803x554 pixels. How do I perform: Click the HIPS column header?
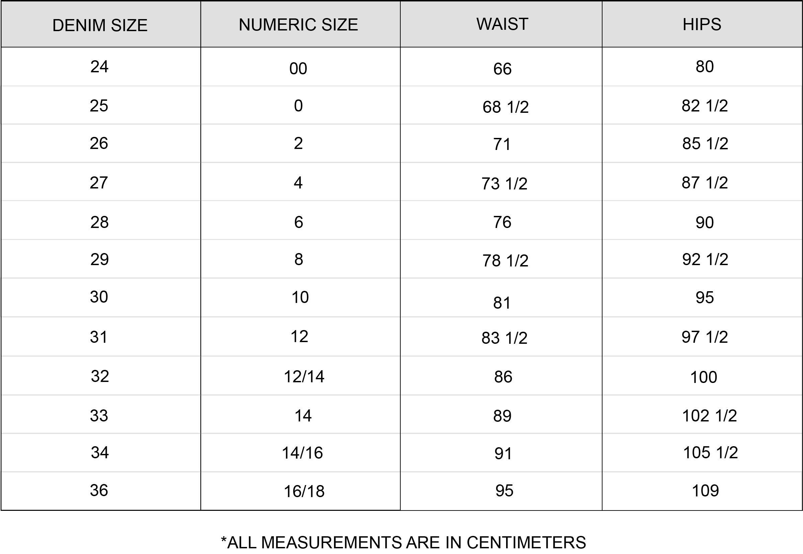coord(702,24)
